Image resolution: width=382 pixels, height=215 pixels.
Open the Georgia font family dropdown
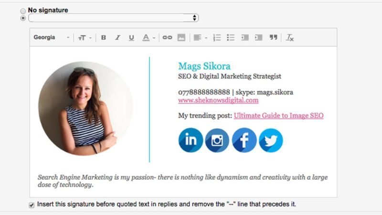[52, 37]
